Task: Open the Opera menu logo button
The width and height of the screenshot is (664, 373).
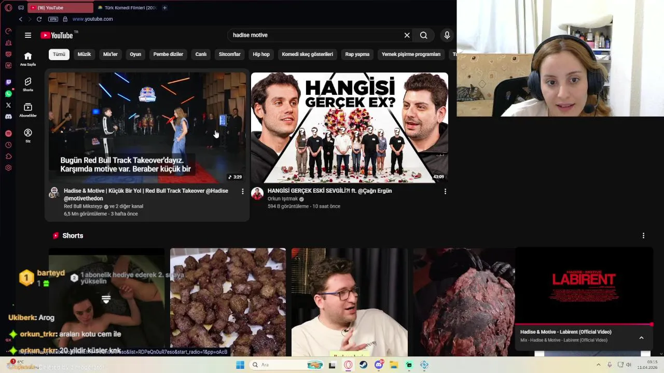Action: coord(8,8)
